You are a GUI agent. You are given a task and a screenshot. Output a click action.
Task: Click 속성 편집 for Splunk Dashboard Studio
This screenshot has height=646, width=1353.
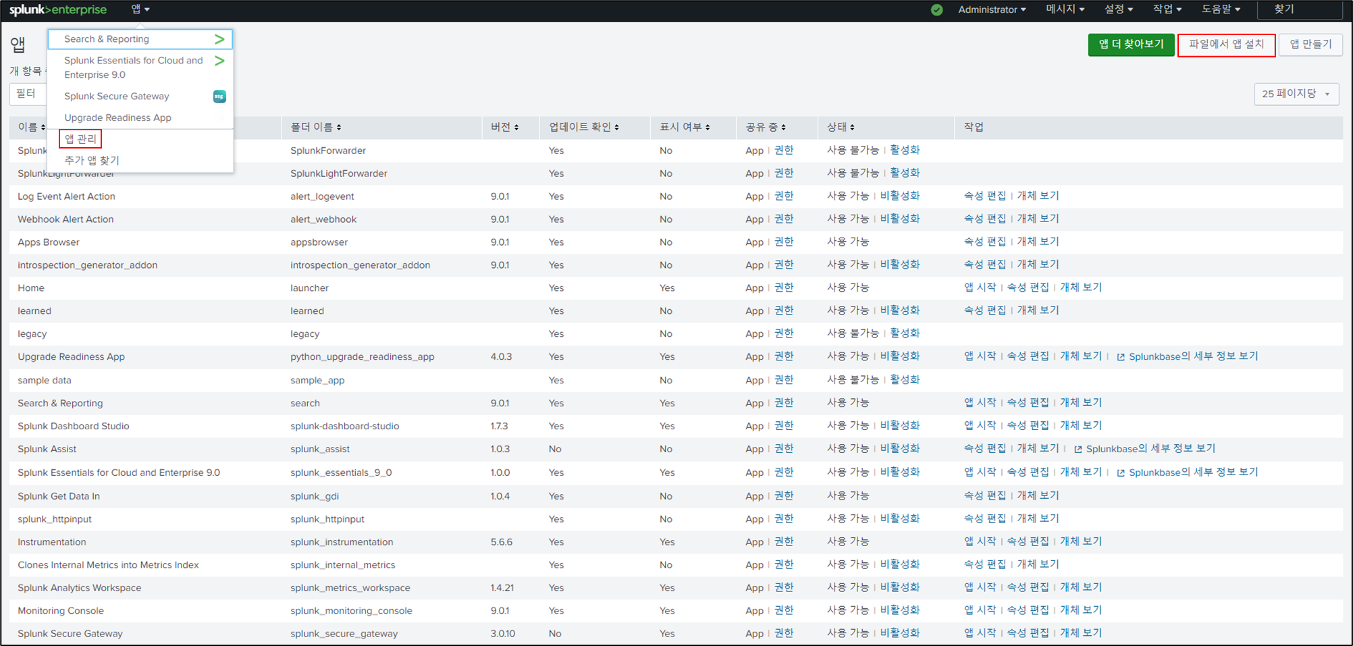[1028, 427]
